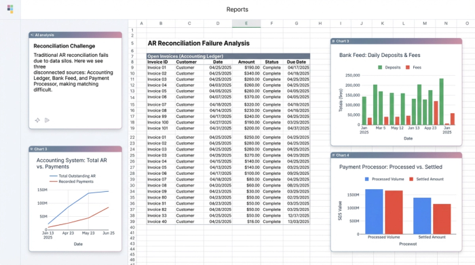Viewport: 475px width, 265px height.
Task: Select column header H
Action: coord(320,23)
